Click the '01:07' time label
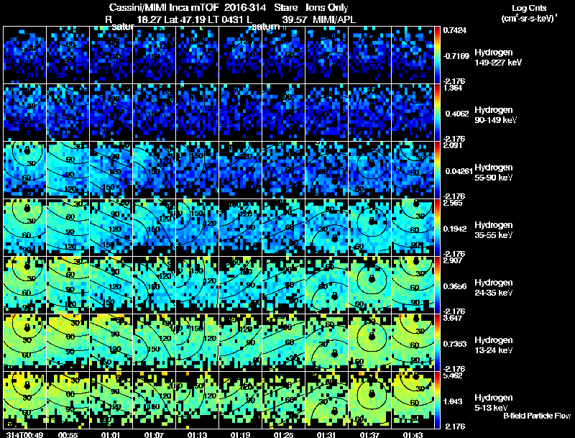 pyautogui.click(x=154, y=434)
